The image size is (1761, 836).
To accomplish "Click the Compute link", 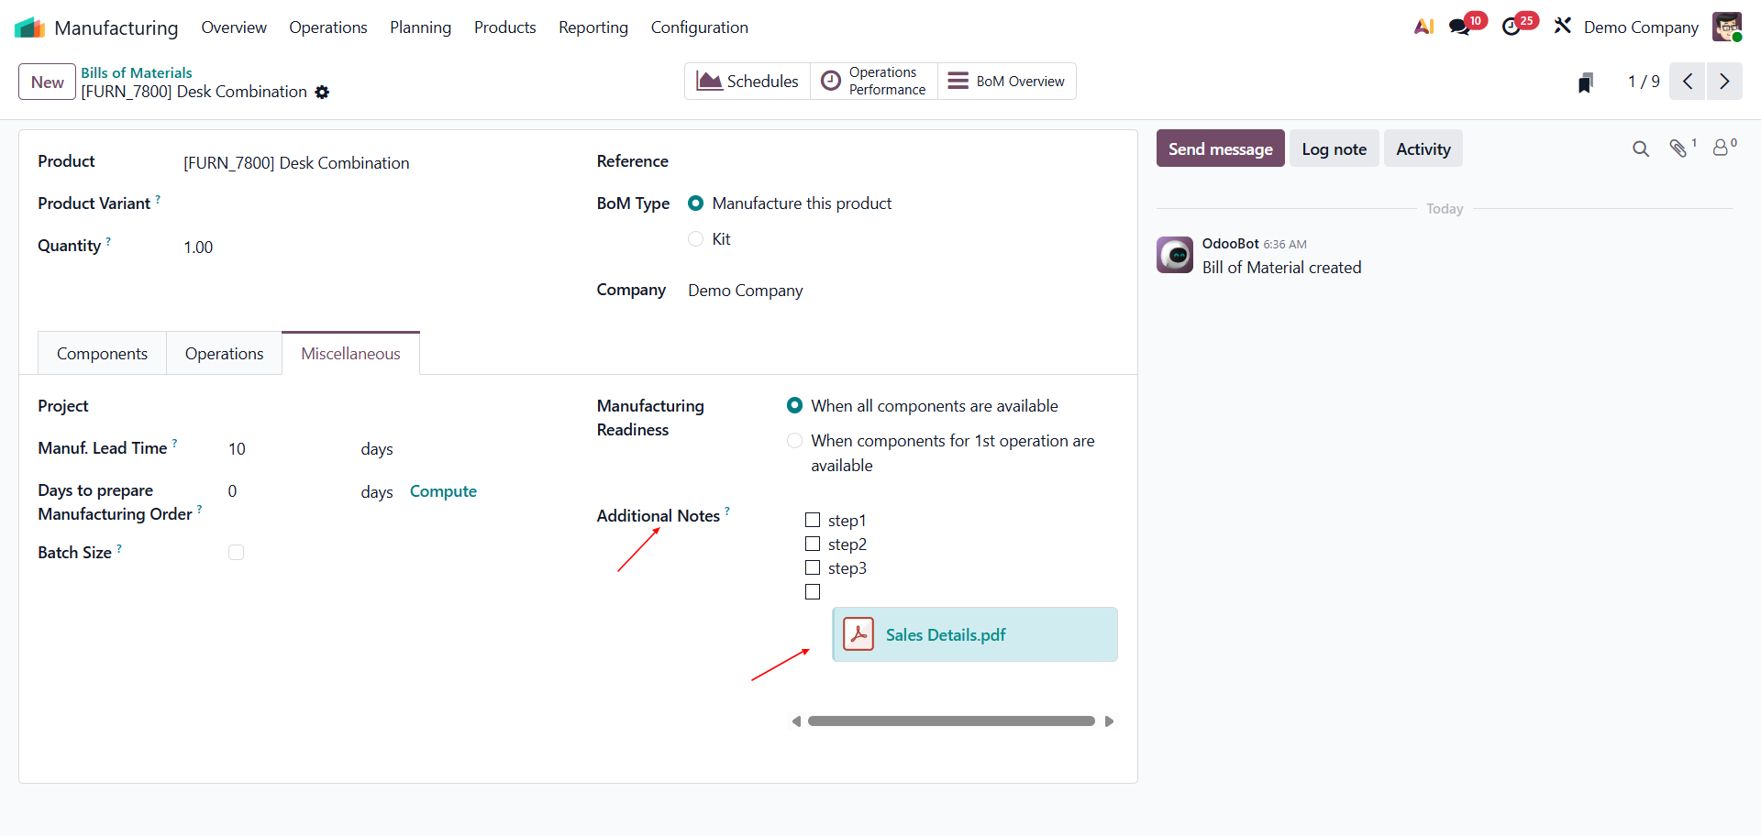I will 443,491.
